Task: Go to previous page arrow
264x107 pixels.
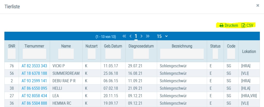Action: coord(130,36)
